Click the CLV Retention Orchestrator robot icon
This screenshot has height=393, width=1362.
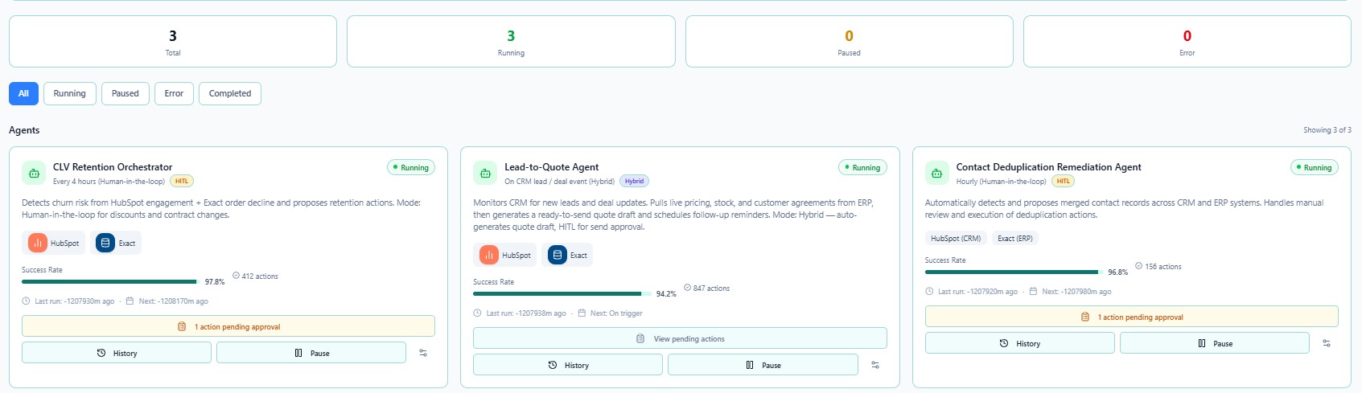pyautogui.click(x=34, y=173)
